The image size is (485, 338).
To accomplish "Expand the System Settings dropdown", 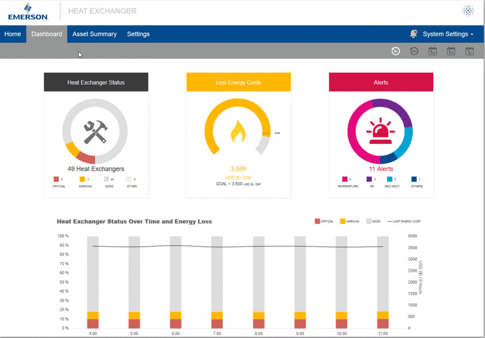I will pyautogui.click(x=448, y=34).
